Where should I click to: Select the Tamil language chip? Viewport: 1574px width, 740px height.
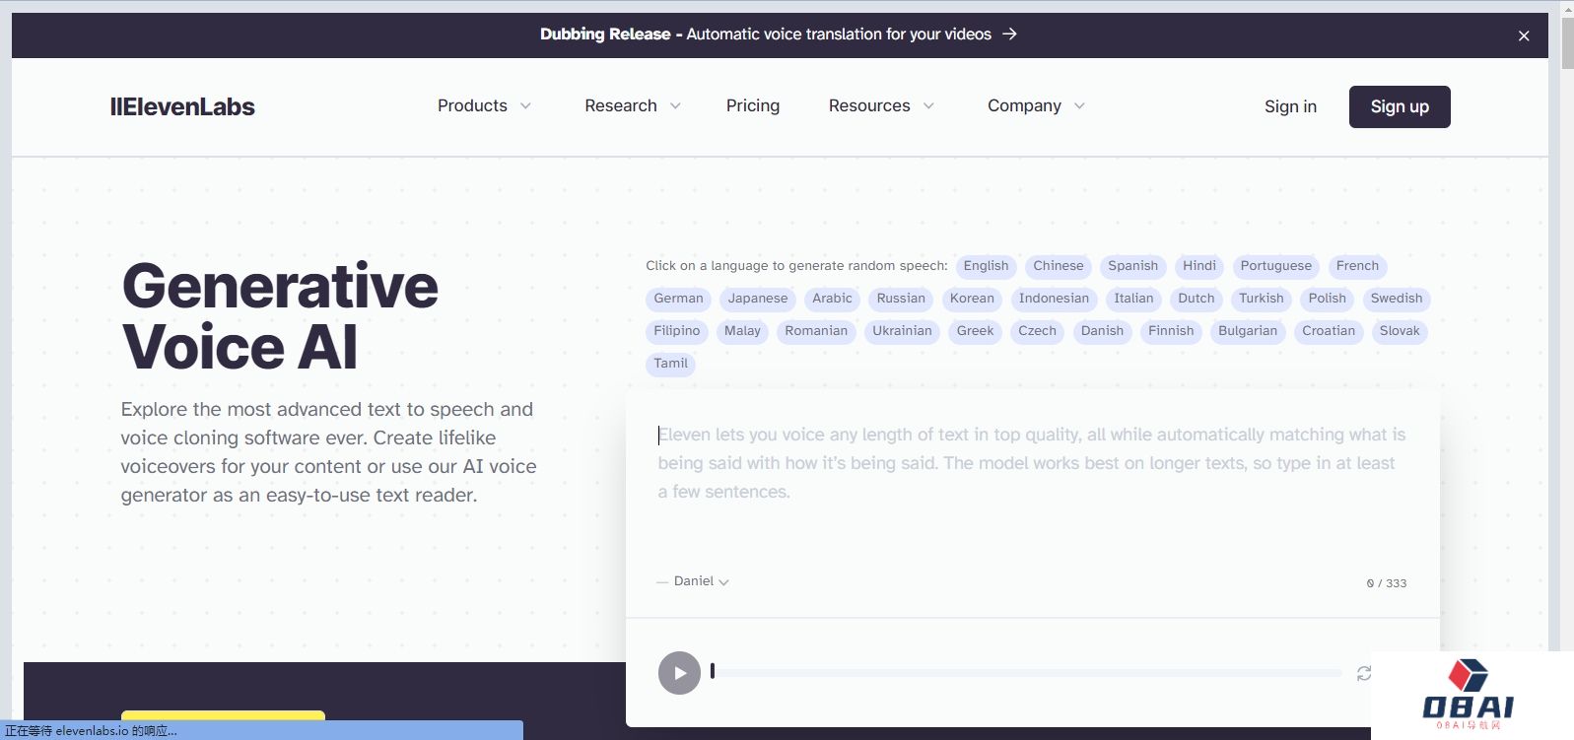pos(670,364)
